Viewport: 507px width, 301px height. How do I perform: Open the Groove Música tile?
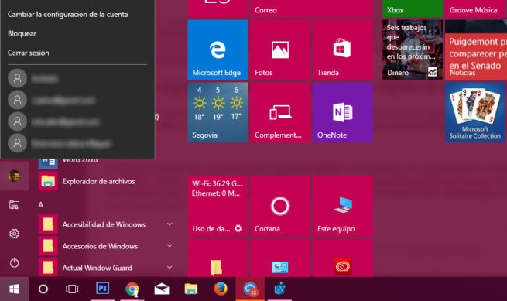point(476,9)
